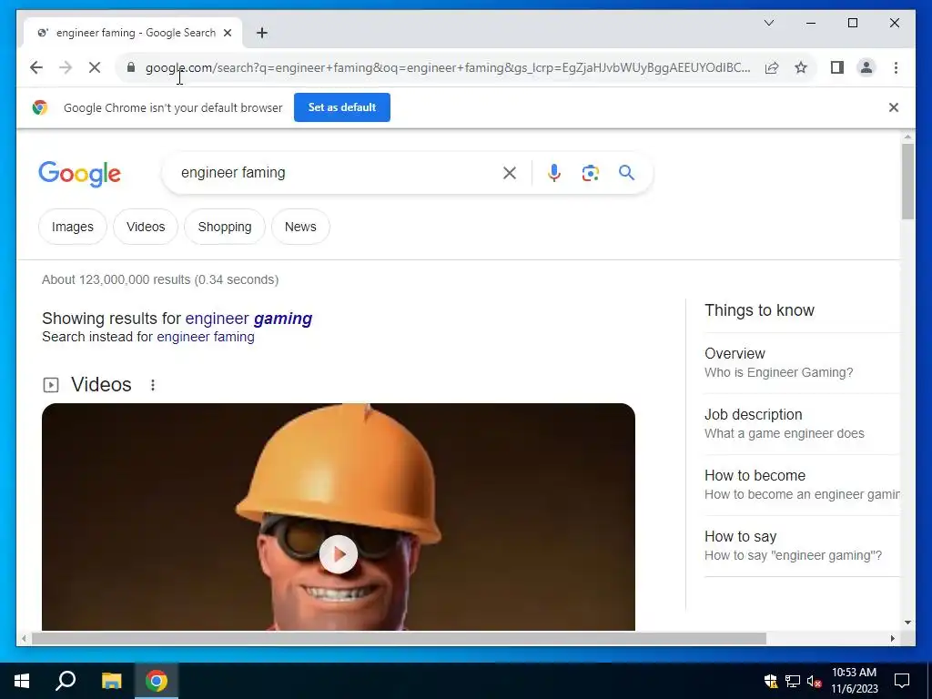932x699 pixels.
Task: Search by image with Google Lens
Action: point(590,173)
